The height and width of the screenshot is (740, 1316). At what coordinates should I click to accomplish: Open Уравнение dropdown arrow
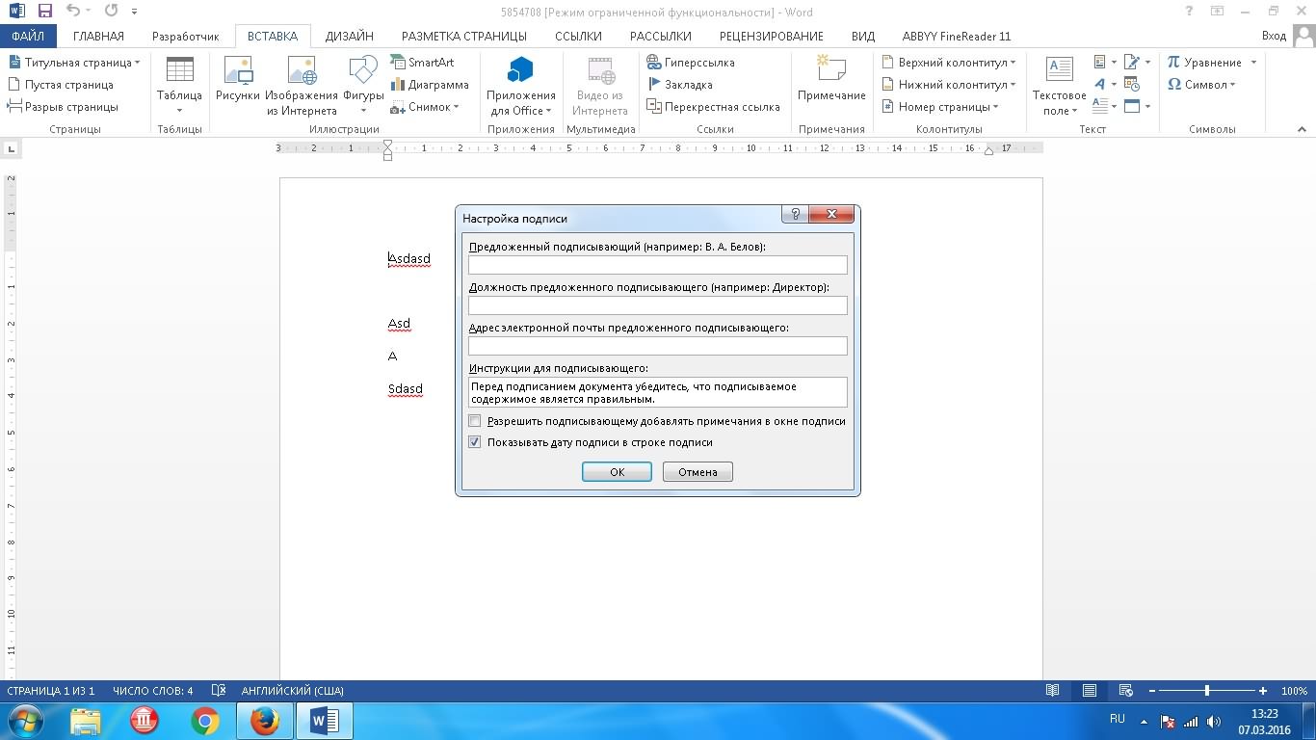[1253, 62]
